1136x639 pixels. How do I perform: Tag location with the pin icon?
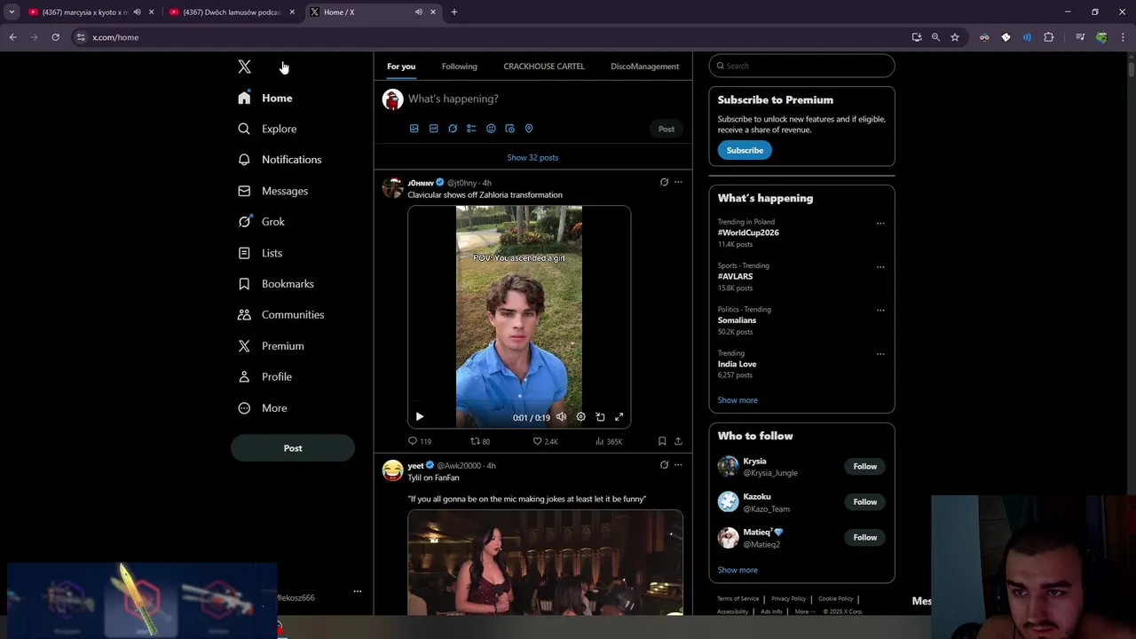coord(529,129)
